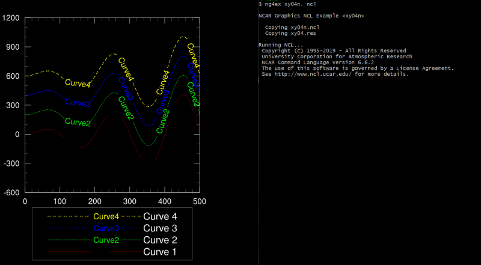Click the 'Curve 3' white legend label
Screen dimensions: 481x265
coord(160,228)
